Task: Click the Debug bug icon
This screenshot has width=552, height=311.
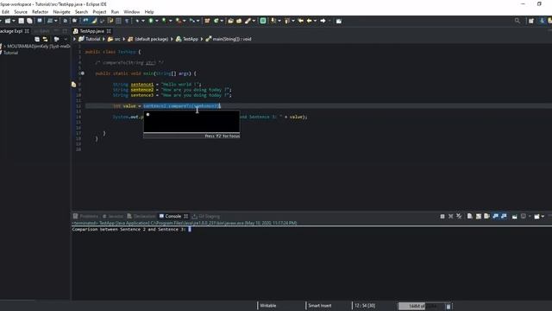Action: (x=137, y=21)
